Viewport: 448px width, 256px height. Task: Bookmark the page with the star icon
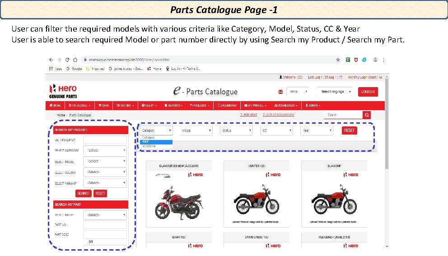pyautogui.click(x=338, y=60)
